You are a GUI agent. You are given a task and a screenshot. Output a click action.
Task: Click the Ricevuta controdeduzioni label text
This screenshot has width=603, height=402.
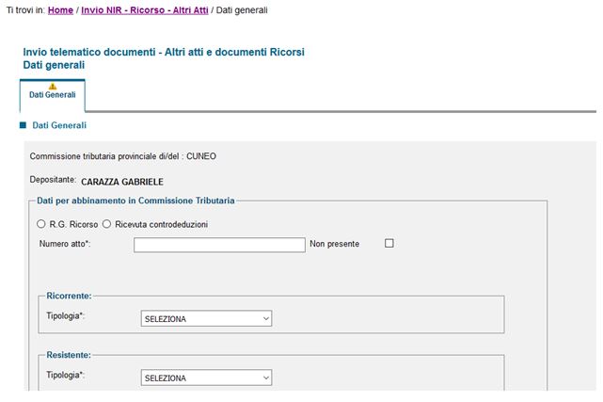(162, 224)
